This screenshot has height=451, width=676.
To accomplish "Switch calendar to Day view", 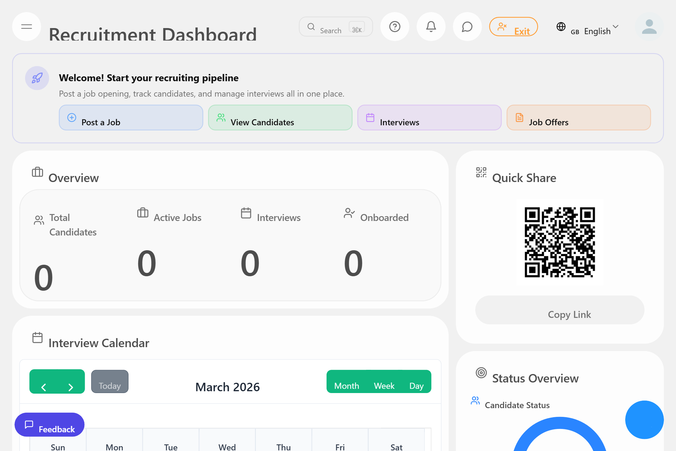I will (416, 385).
